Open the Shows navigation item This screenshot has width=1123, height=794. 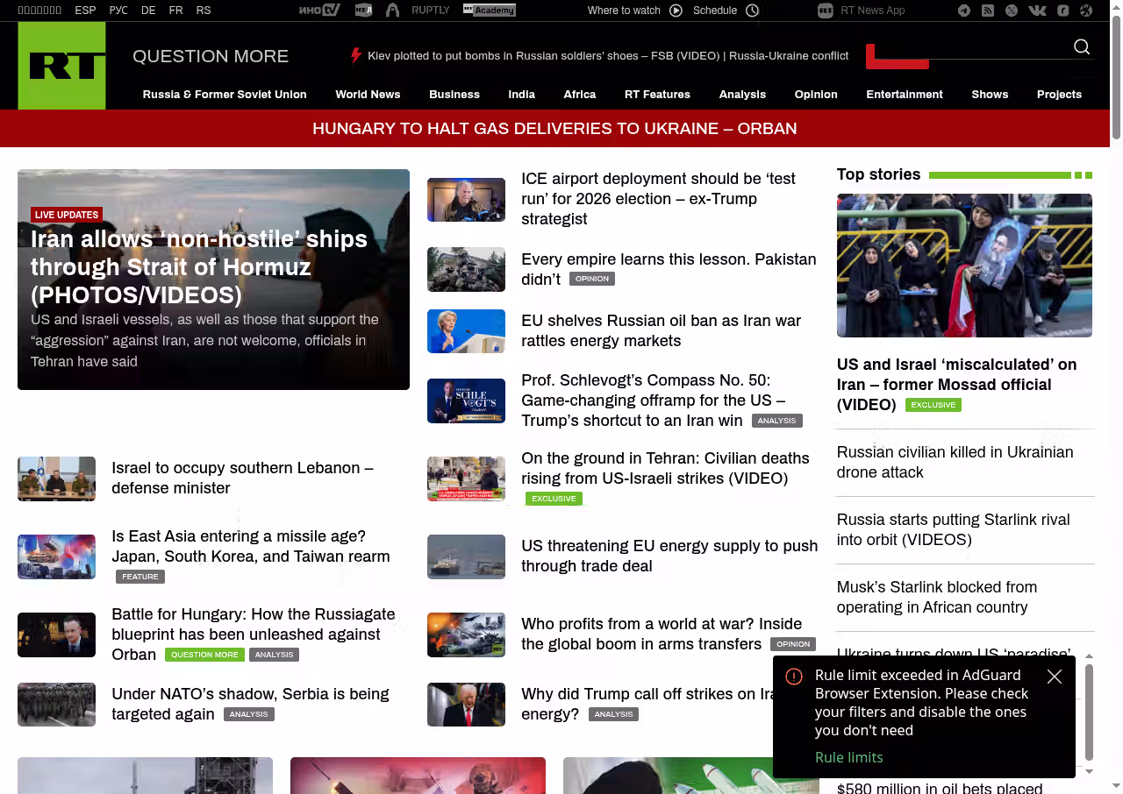click(x=989, y=95)
